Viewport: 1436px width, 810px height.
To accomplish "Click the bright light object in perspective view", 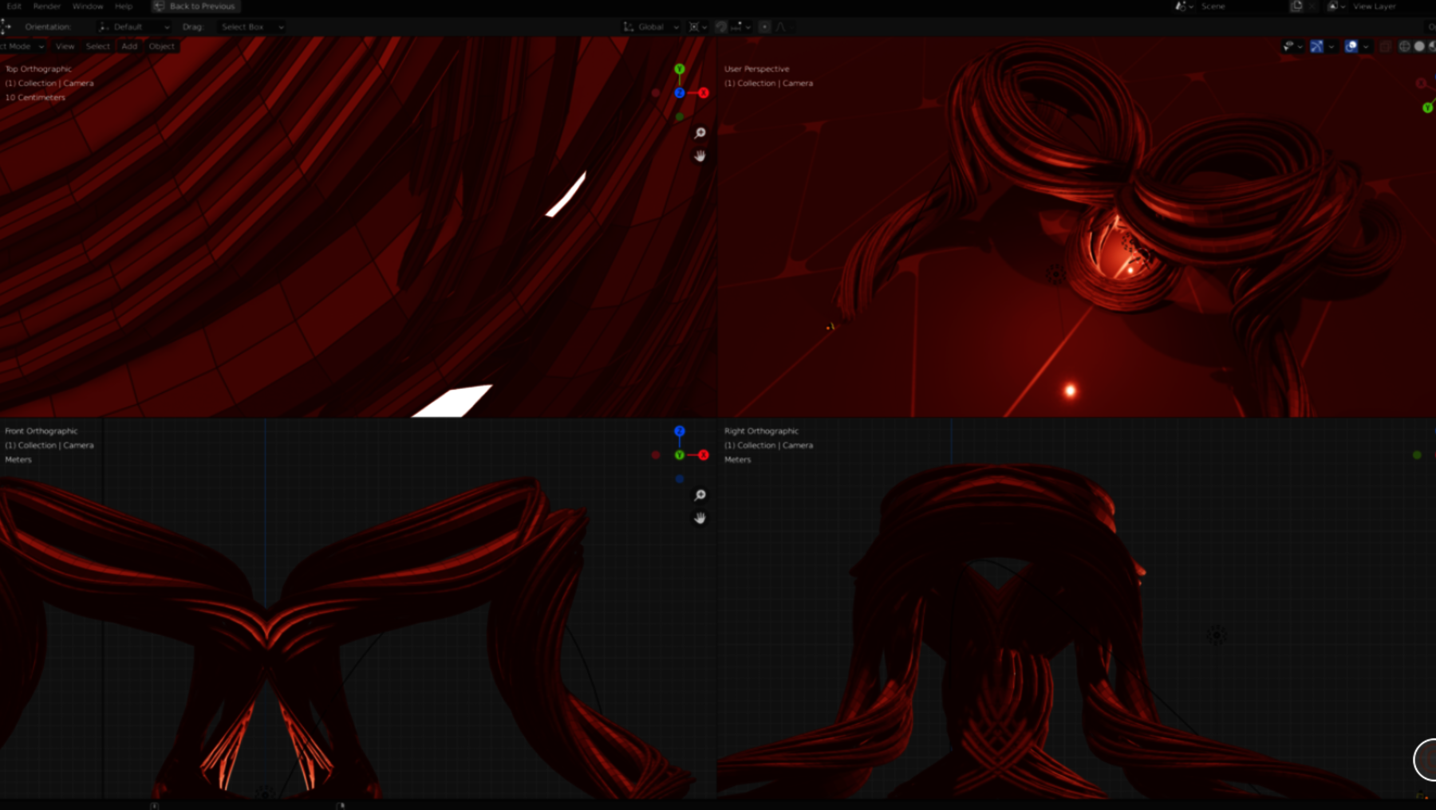I will 1071,390.
